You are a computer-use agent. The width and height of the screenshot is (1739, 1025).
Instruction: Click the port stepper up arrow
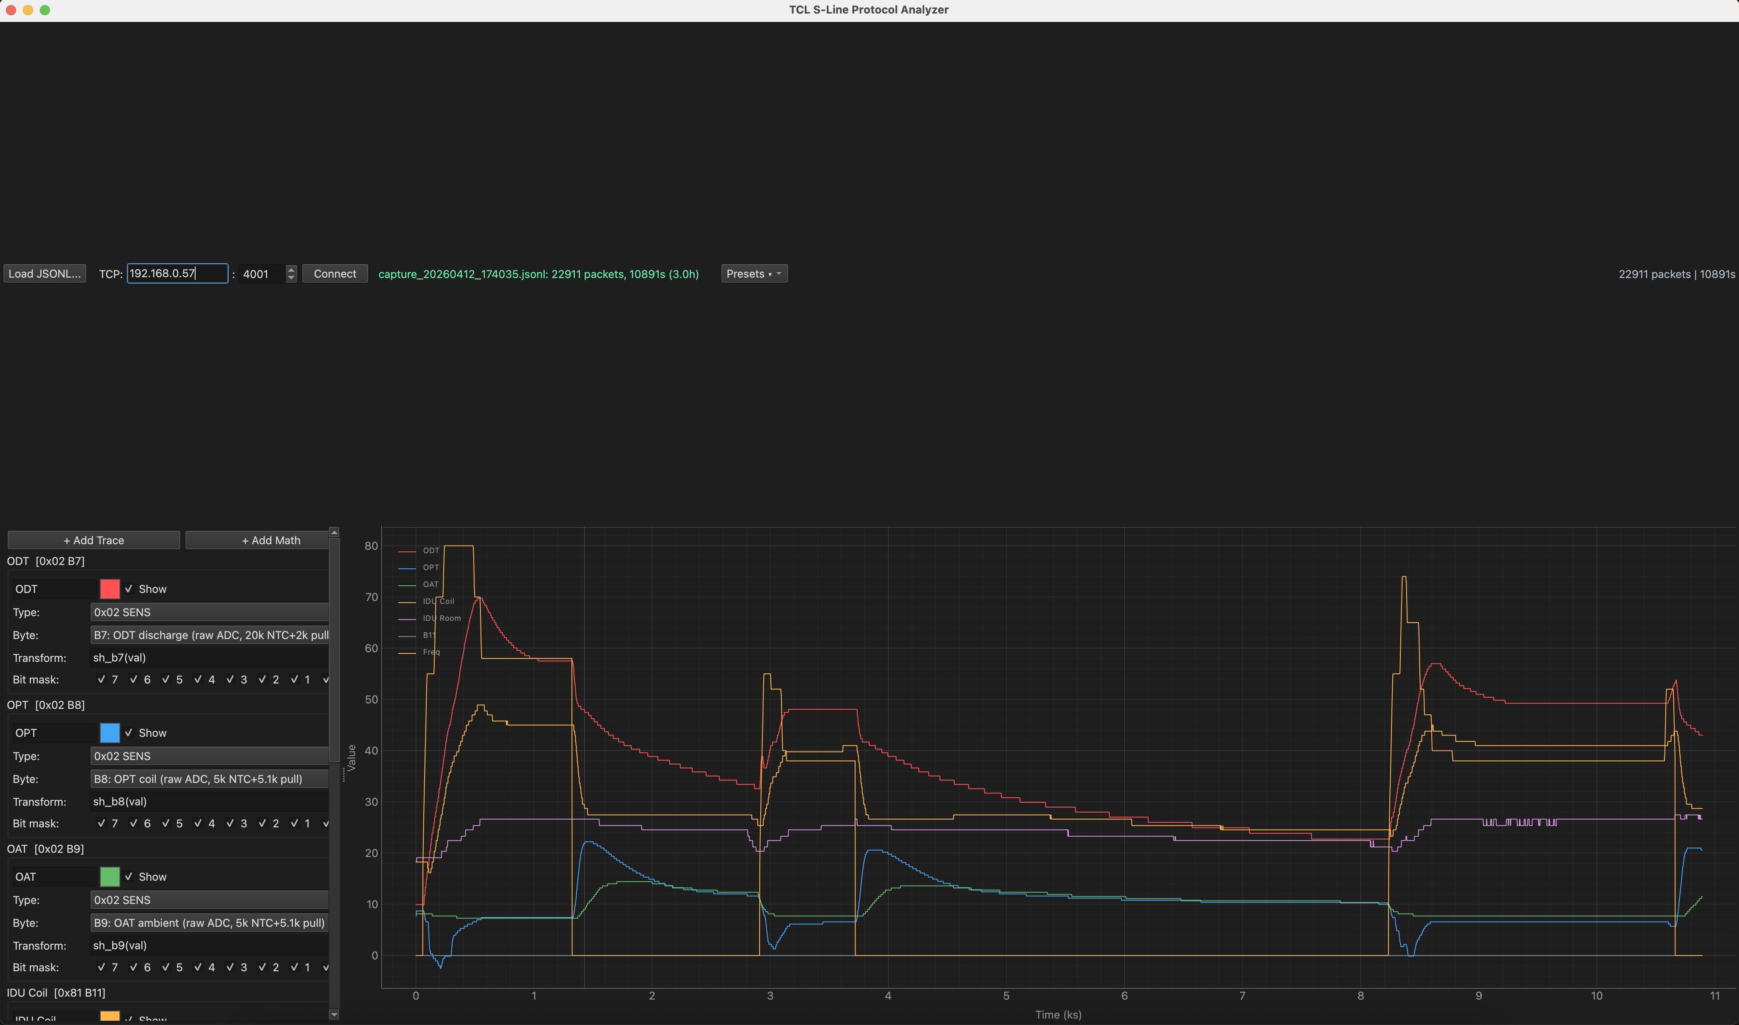pyautogui.click(x=291, y=270)
